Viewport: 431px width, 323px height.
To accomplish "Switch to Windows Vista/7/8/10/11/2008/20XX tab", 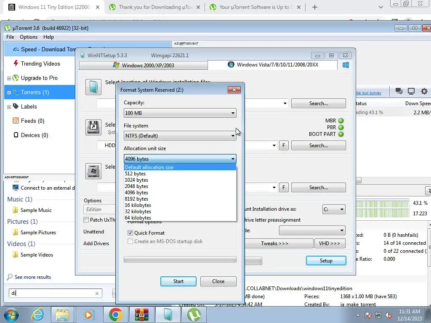I will click(x=273, y=65).
